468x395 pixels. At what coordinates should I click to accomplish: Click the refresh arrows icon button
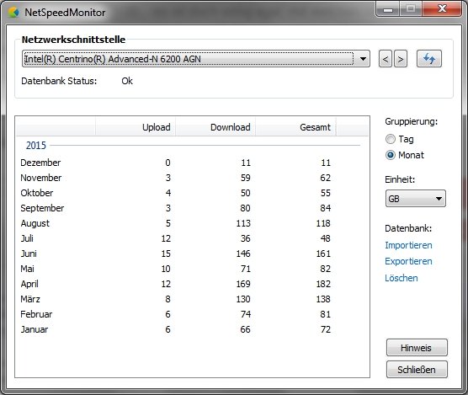[429, 59]
